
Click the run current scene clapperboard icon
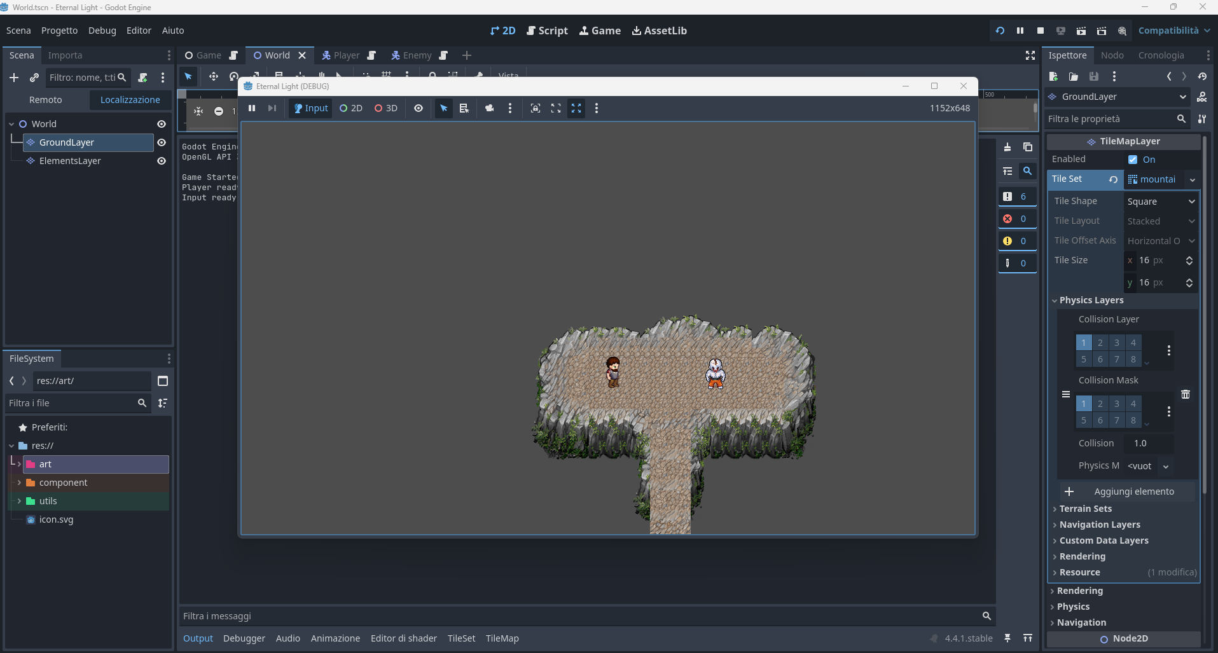pos(1081,31)
